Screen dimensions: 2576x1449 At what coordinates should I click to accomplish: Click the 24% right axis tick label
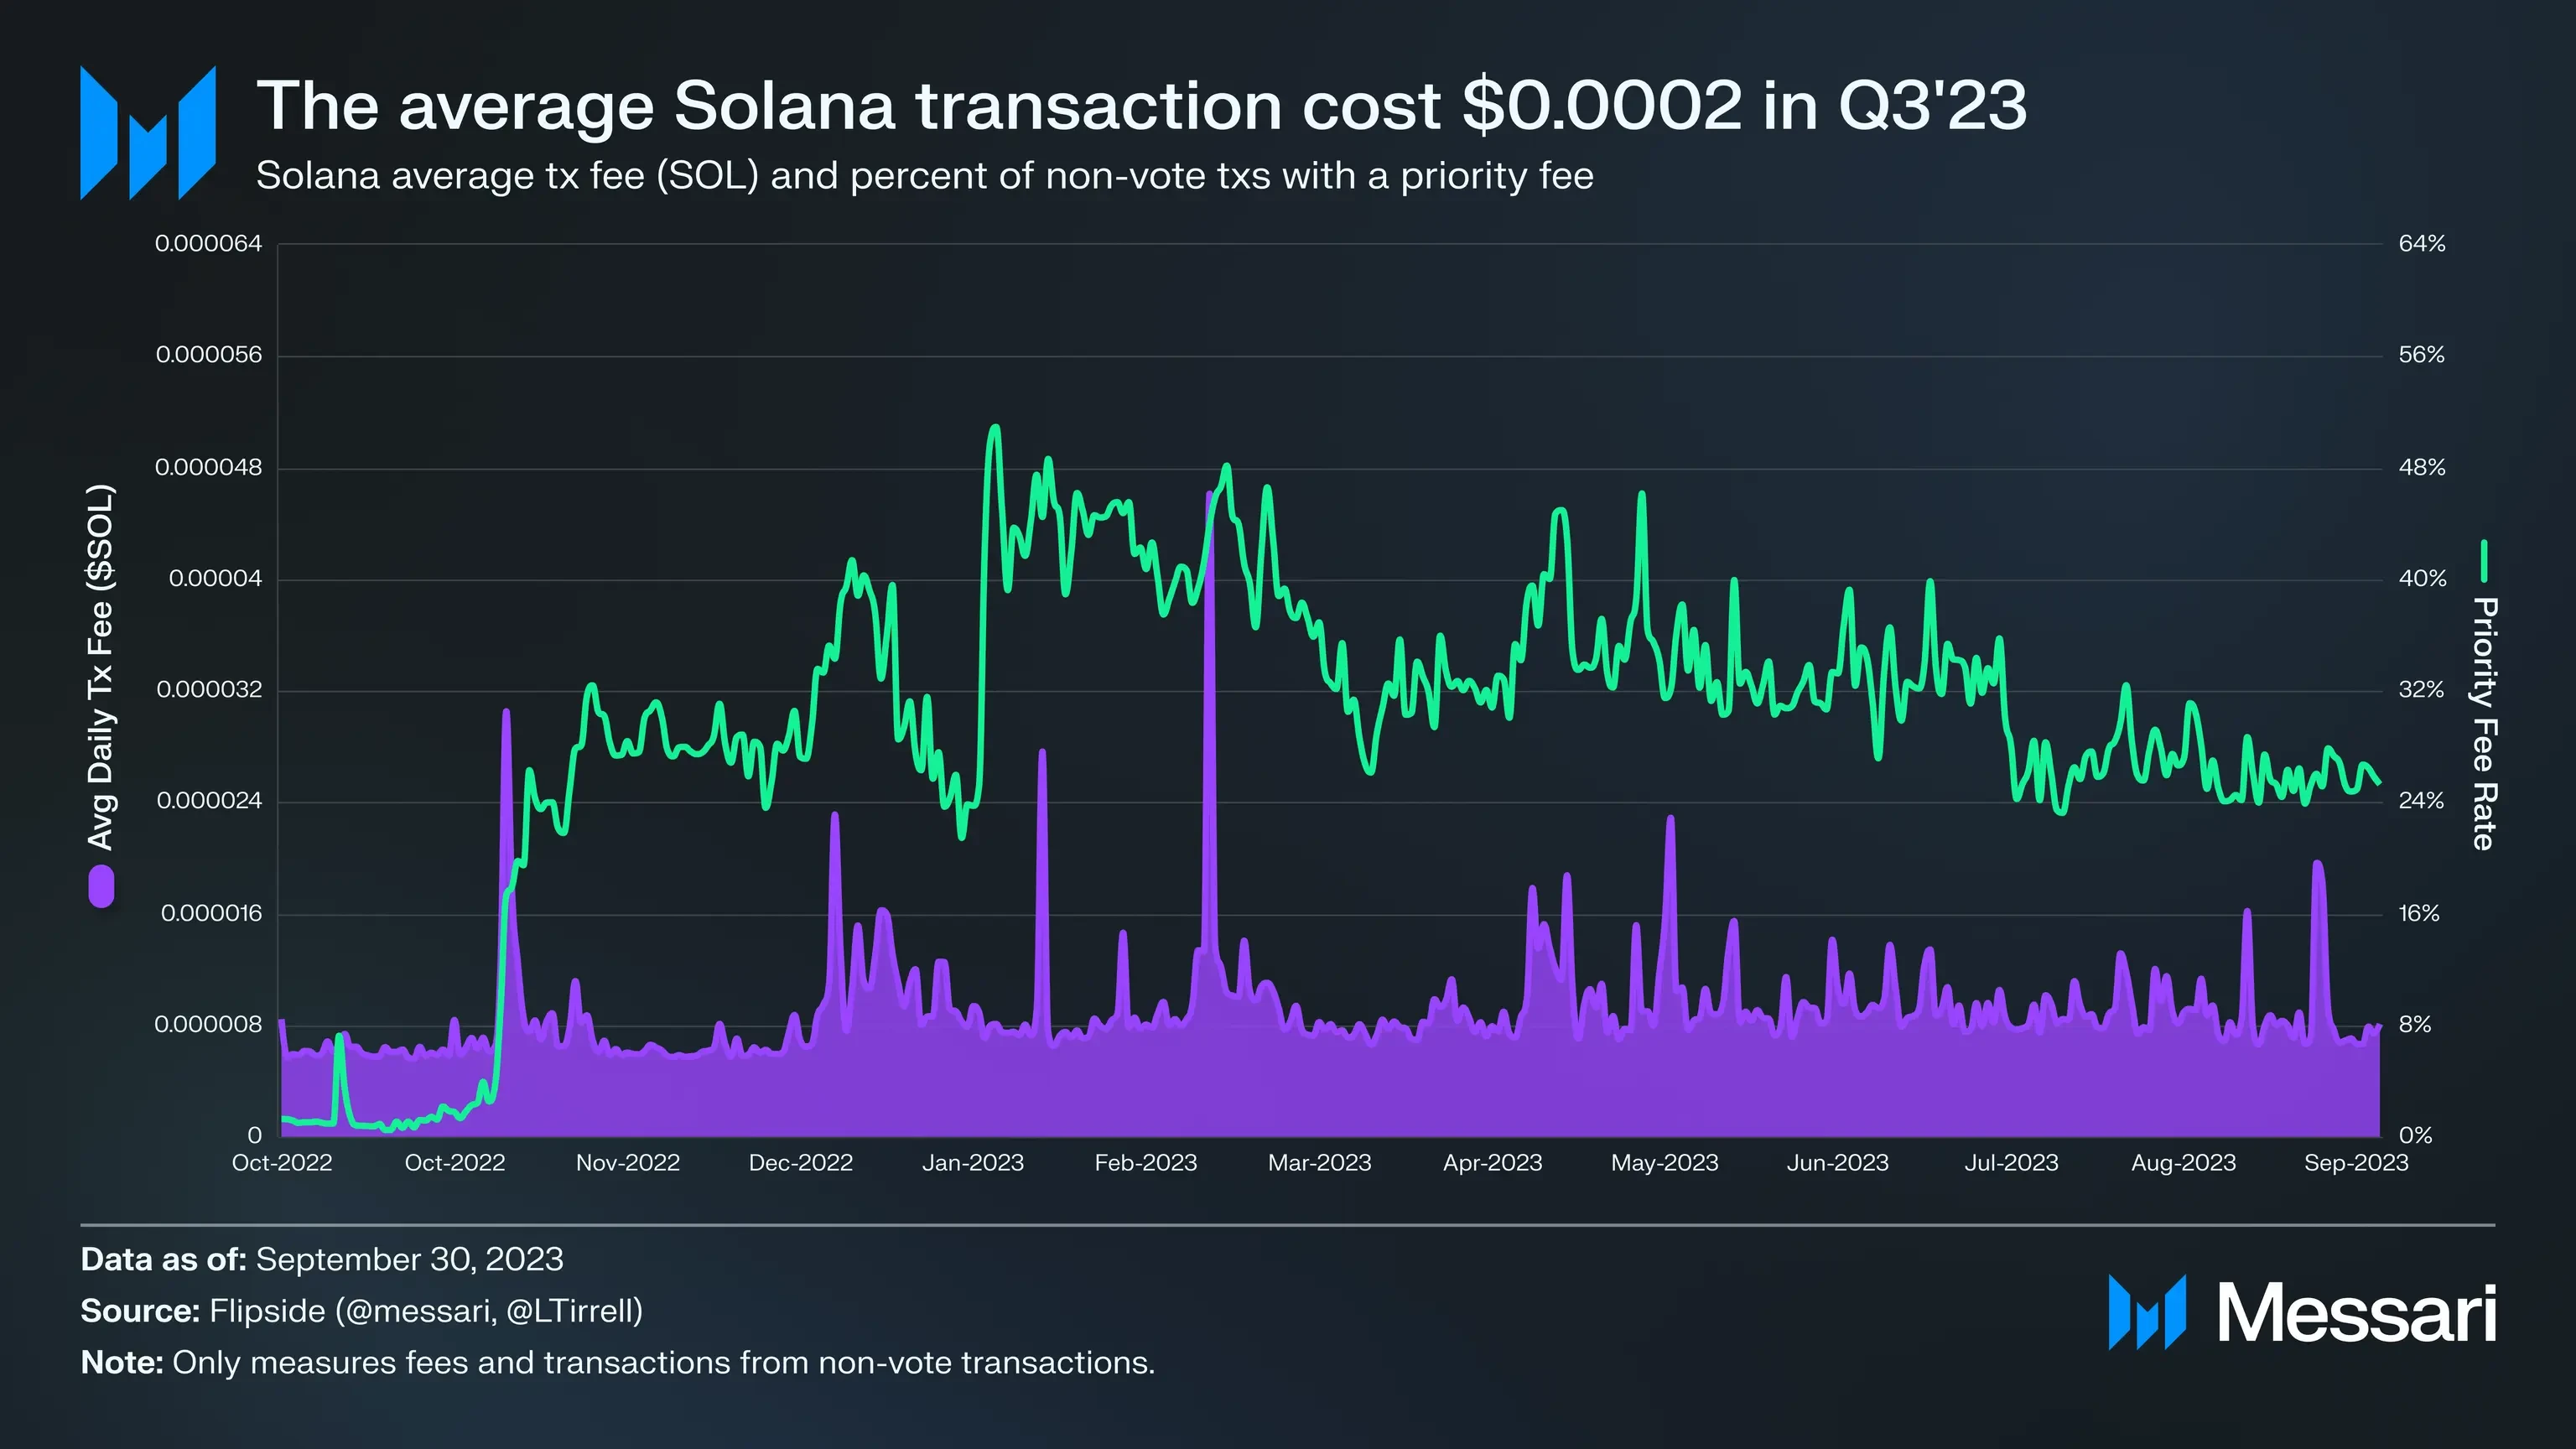pyautogui.click(x=2421, y=801)
